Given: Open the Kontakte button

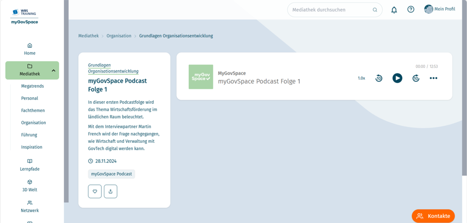Looking at the screenshot, I should [433, 216].
